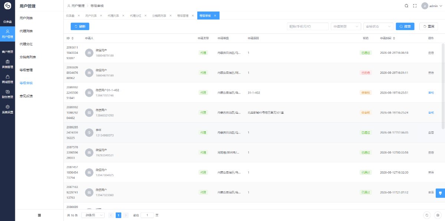Close the 代理列表 tab
Viewport: 445px width, 221px height.
(x=123, y=16)
